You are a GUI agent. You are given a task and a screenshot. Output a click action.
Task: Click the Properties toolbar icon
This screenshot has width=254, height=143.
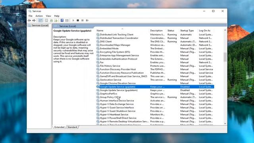(x=46, y=20)
